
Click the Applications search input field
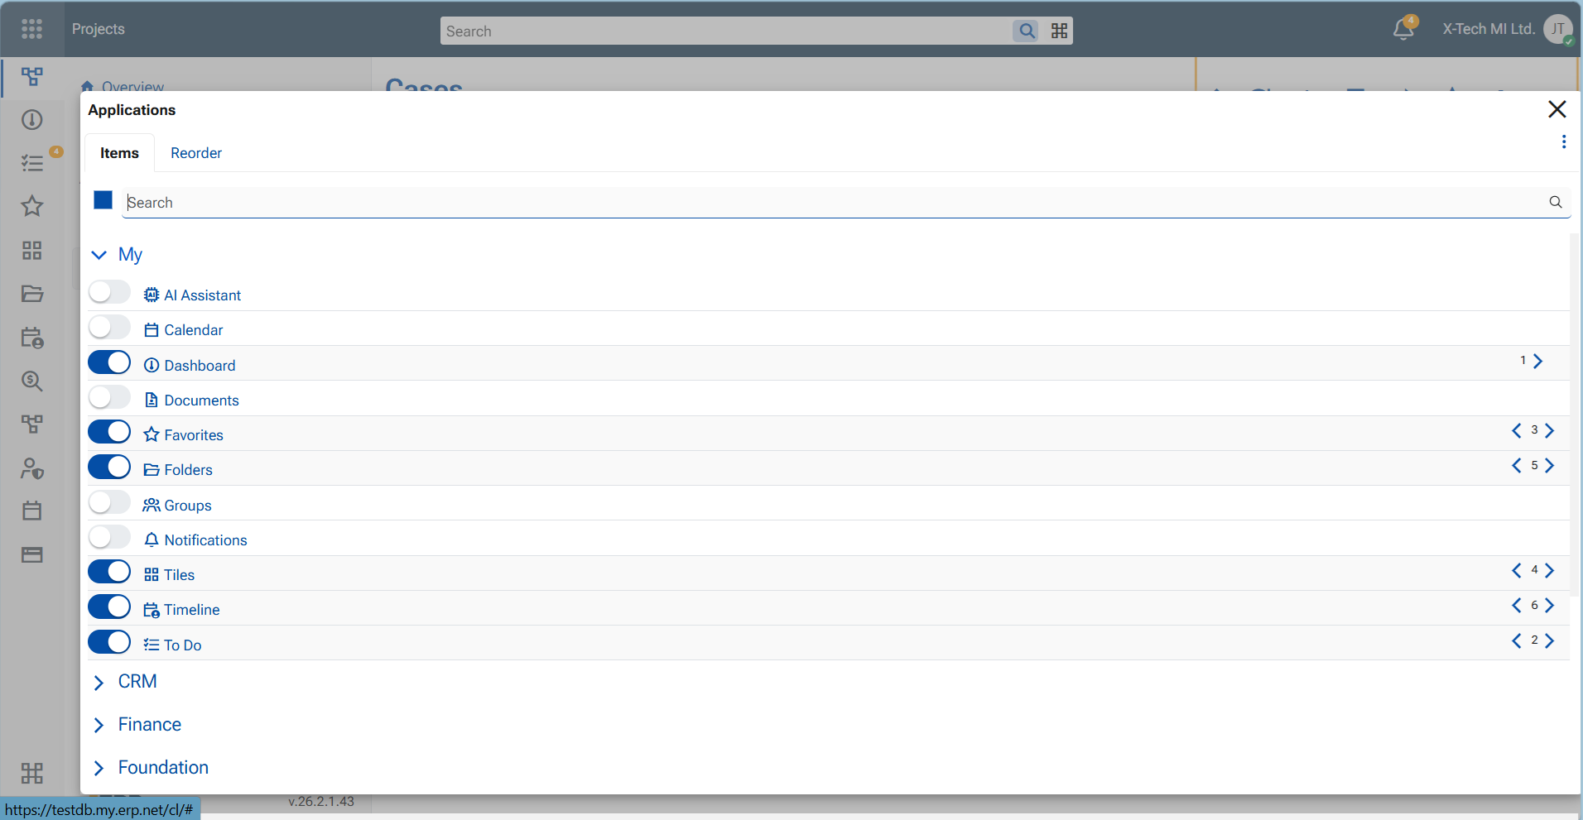click(828, 203)
